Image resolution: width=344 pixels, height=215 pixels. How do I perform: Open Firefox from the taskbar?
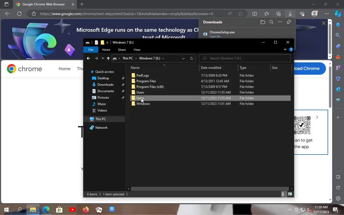tap(86, 209)
